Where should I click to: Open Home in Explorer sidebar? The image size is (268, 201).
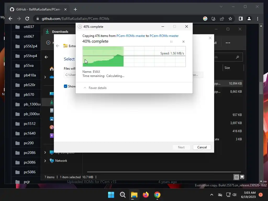click(52, 69)
